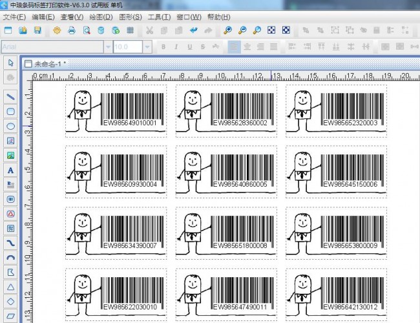Click the font size 10.0 field

coord(128,47)
